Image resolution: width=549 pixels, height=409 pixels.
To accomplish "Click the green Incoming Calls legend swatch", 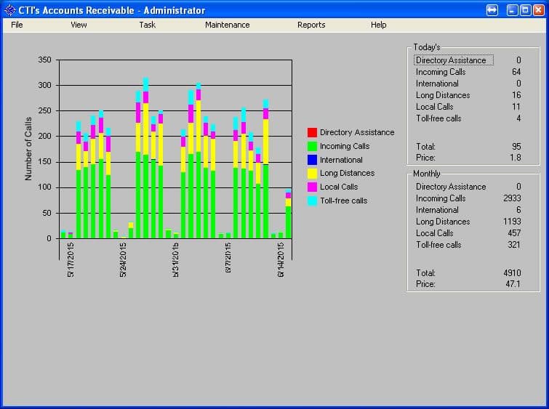I will [312, 147].
